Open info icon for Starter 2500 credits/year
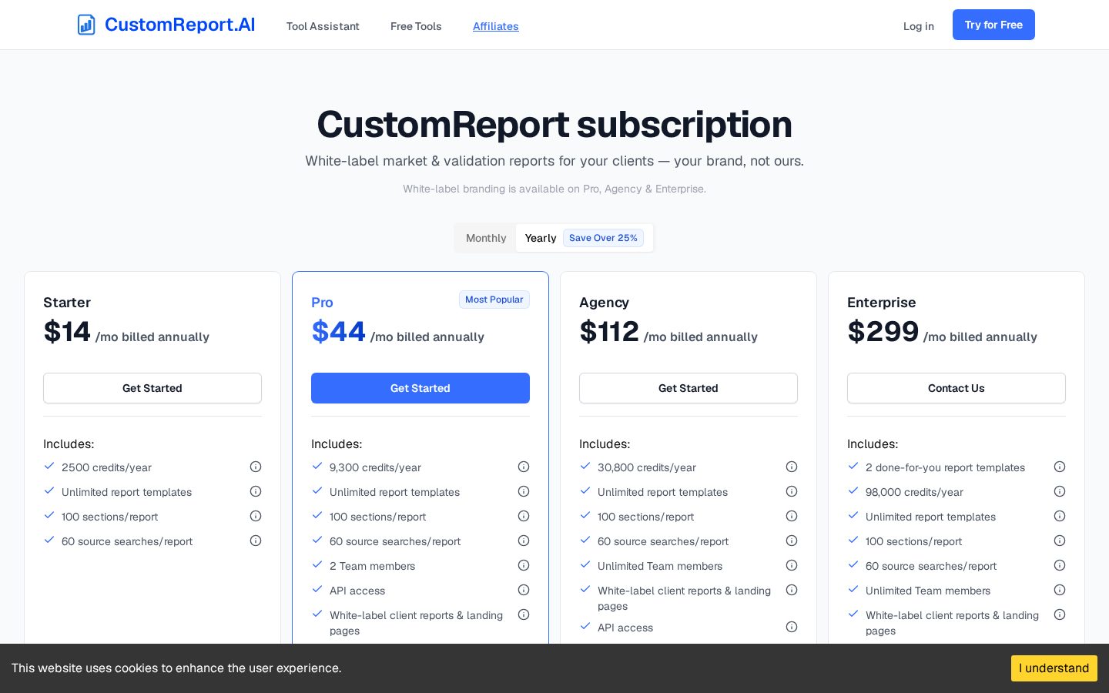This screenshot has width=1109, height=693. click(x=256, y=467)
